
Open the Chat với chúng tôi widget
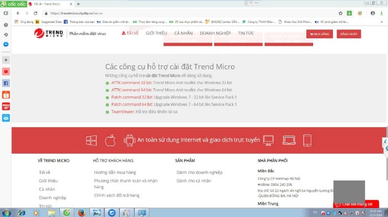(x=356, y=204)
